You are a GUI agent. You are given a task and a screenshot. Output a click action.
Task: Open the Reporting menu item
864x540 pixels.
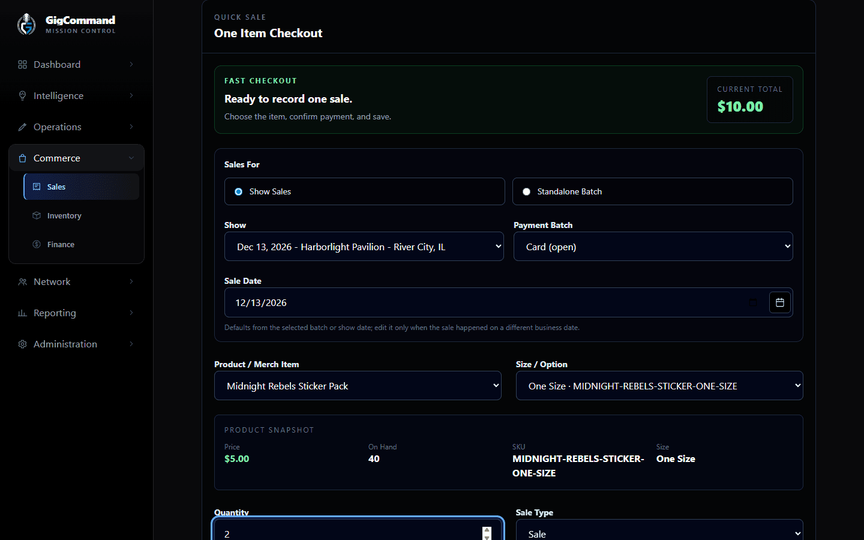(x=76, y=313)
